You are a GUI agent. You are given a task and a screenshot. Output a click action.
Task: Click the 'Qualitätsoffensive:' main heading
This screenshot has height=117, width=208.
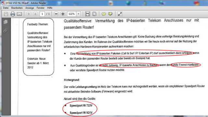[x=78, y=21]
